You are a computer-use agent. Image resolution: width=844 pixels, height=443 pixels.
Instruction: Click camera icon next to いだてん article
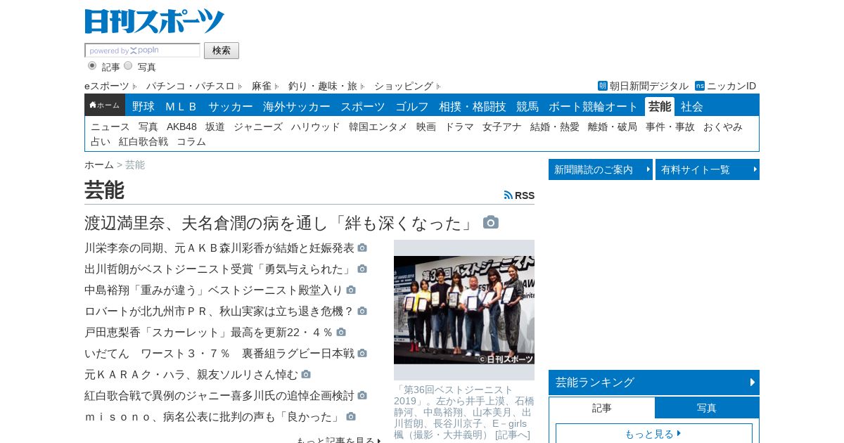coord(362,354)
